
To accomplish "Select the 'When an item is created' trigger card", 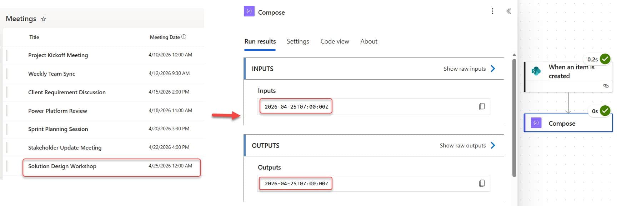I will pos(568,77).
